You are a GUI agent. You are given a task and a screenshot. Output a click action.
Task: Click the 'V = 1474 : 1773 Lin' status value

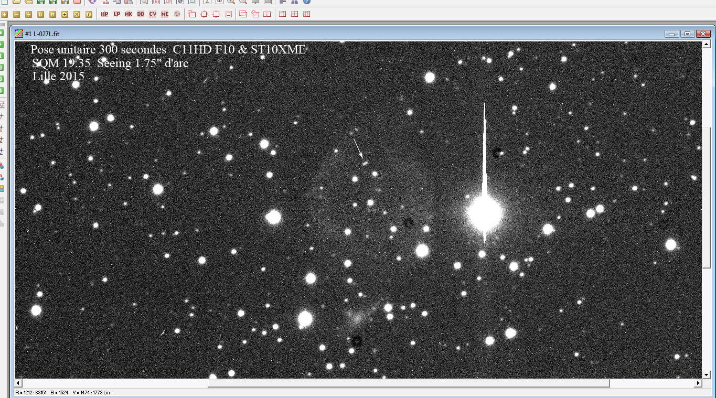click(91, 392)
